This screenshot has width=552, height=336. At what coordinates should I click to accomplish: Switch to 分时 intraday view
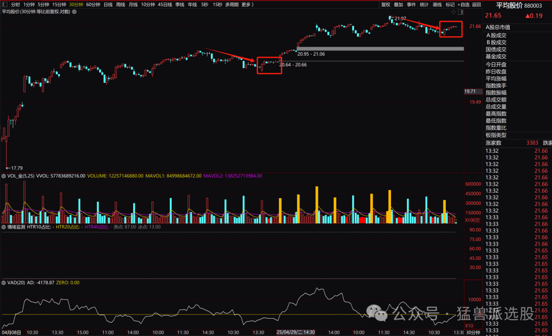[x=15, y=5]
